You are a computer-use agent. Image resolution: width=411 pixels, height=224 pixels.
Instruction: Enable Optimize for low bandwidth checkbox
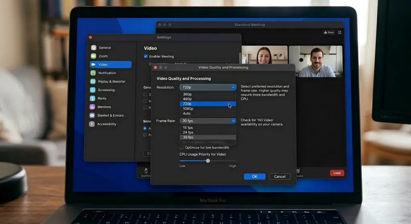pos(181,147)
